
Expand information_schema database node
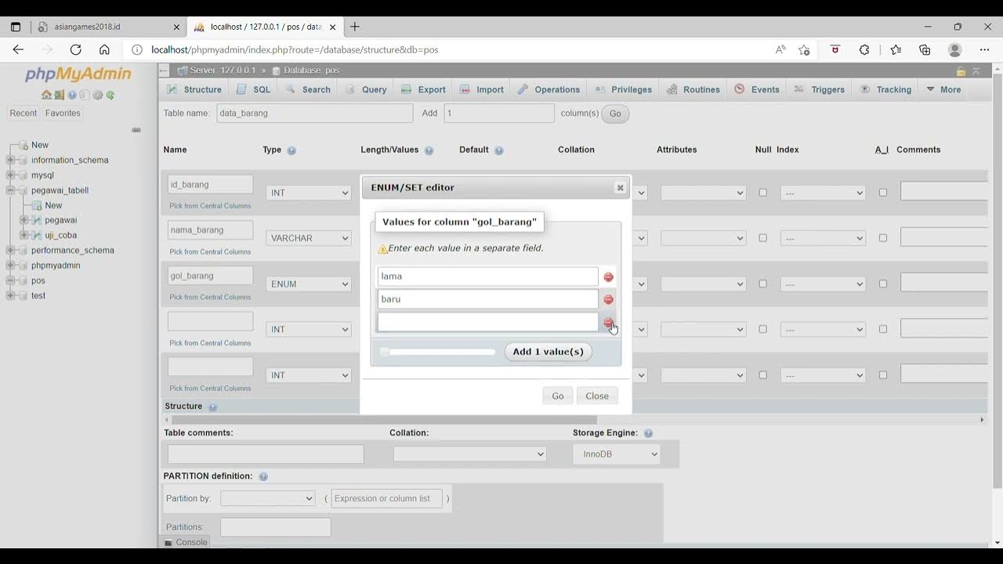[x=11, y=160]
